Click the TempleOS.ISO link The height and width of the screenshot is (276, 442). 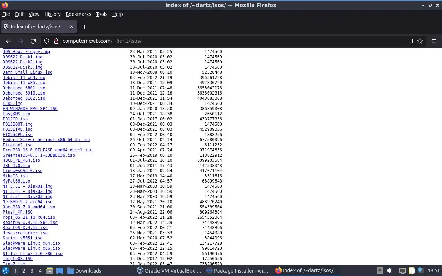point(18,259)
